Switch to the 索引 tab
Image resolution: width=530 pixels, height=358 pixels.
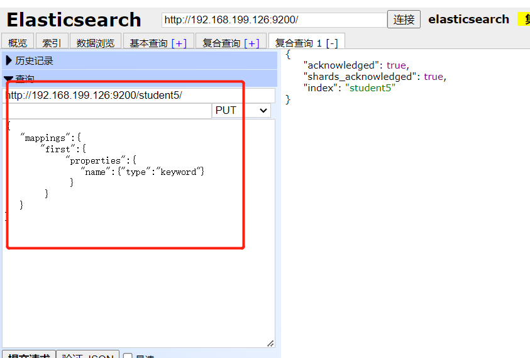[52, 43]
